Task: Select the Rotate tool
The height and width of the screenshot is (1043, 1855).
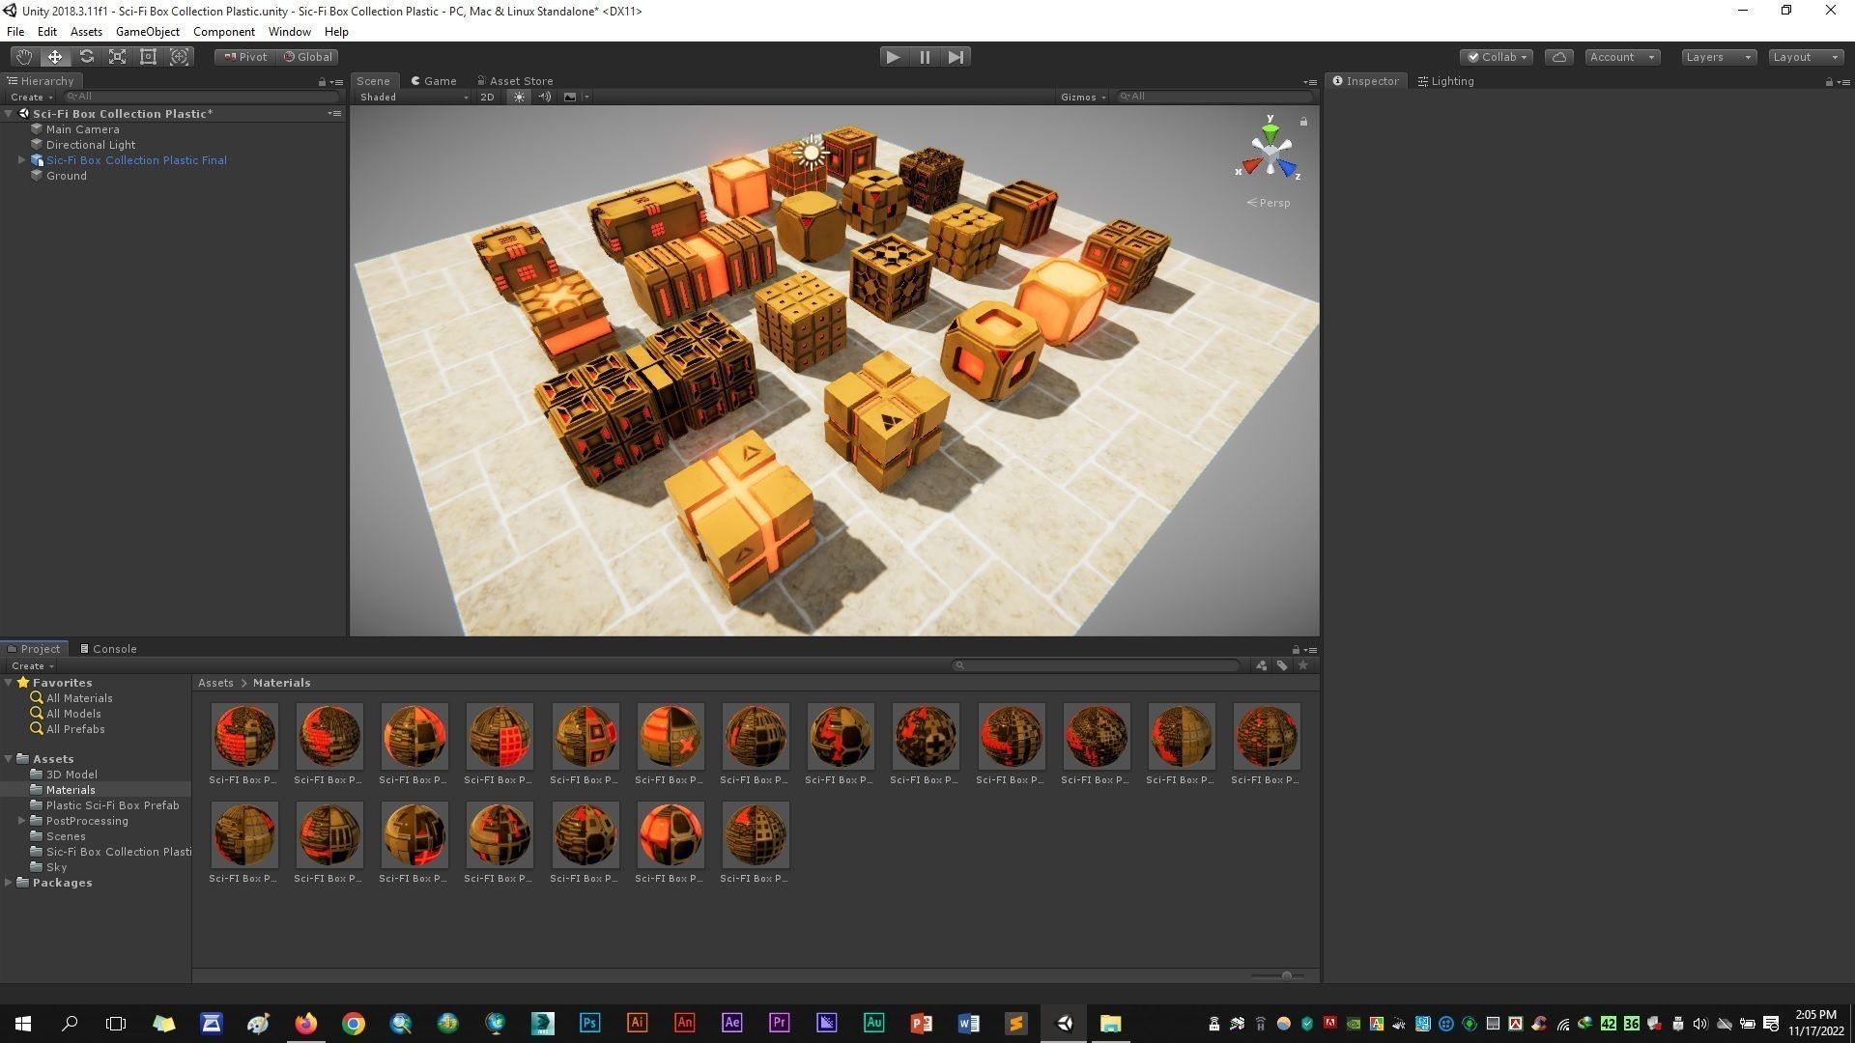Action: pyautogui.click(x=86, y=57)
